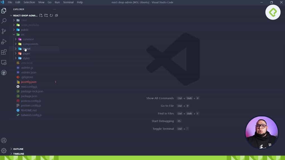Screen dimensions: 285x160
Task: Open the Remote Explorer view
Action: coord(4,62)
